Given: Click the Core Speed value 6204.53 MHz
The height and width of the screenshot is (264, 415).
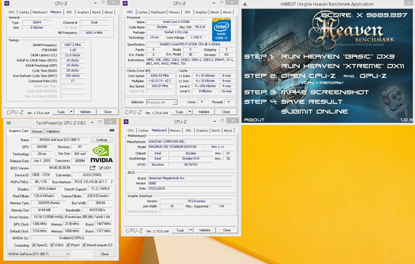Looking at the screenshot, I should click(x=160, y=76).
